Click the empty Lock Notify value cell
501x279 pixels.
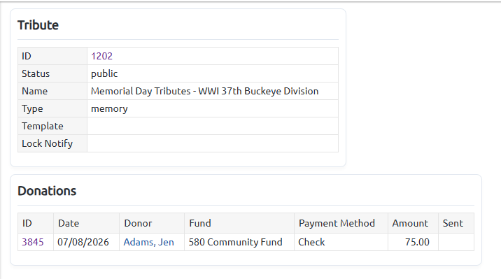213,143
